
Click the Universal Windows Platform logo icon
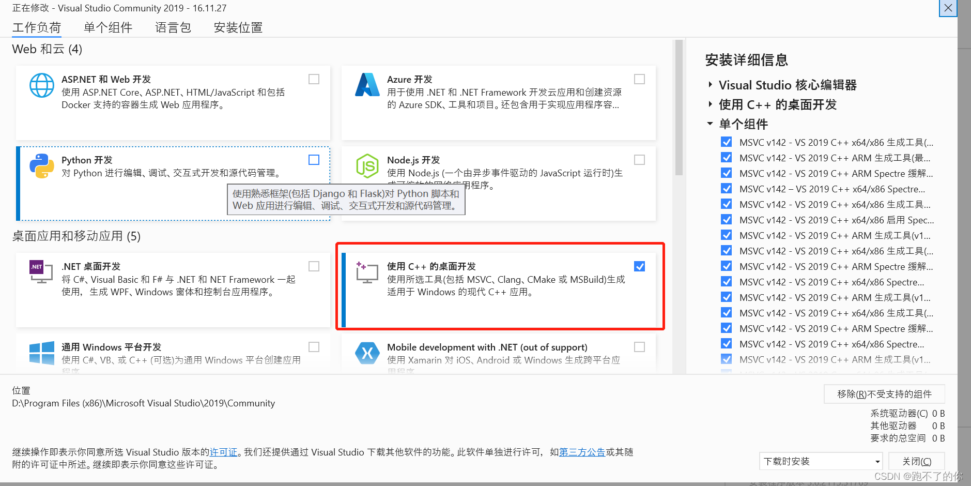tap(42, 353)
